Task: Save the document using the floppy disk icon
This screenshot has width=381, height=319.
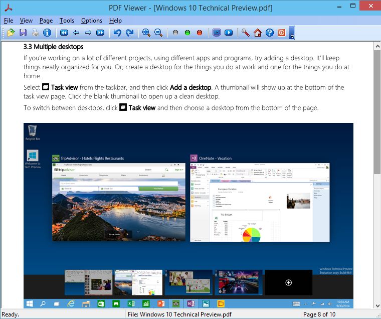Action: (x=23, y=33)
